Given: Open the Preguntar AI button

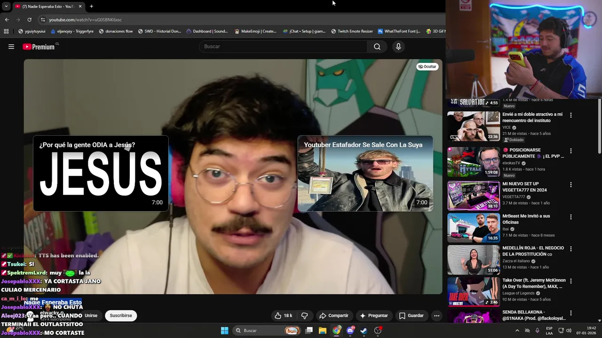Looking at the screenshot, I should [374, 315].
